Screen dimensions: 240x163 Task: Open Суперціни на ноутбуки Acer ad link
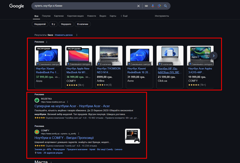pos(72,106)
